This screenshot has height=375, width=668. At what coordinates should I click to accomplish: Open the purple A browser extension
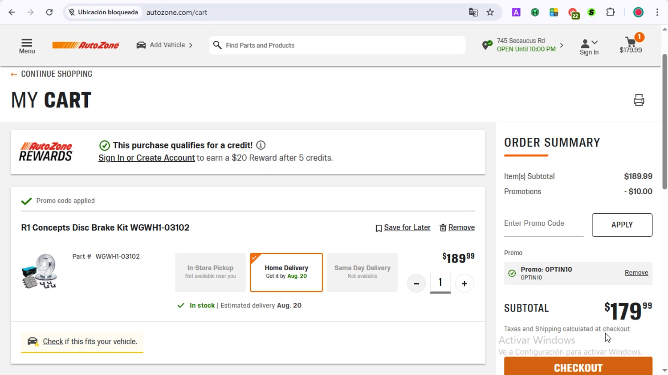point(516,12)
